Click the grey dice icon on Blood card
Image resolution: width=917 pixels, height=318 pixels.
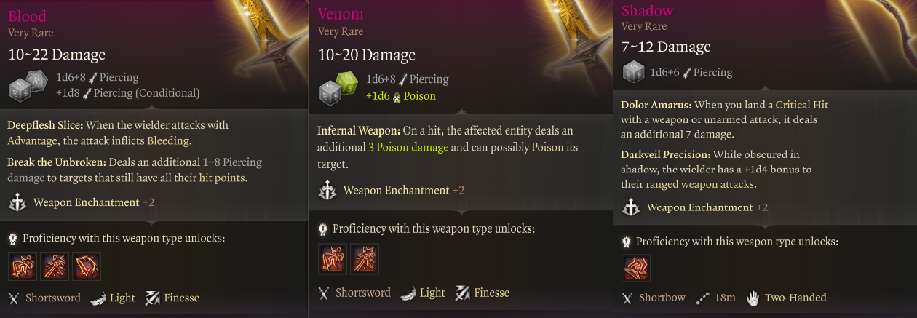click(28, 86)
